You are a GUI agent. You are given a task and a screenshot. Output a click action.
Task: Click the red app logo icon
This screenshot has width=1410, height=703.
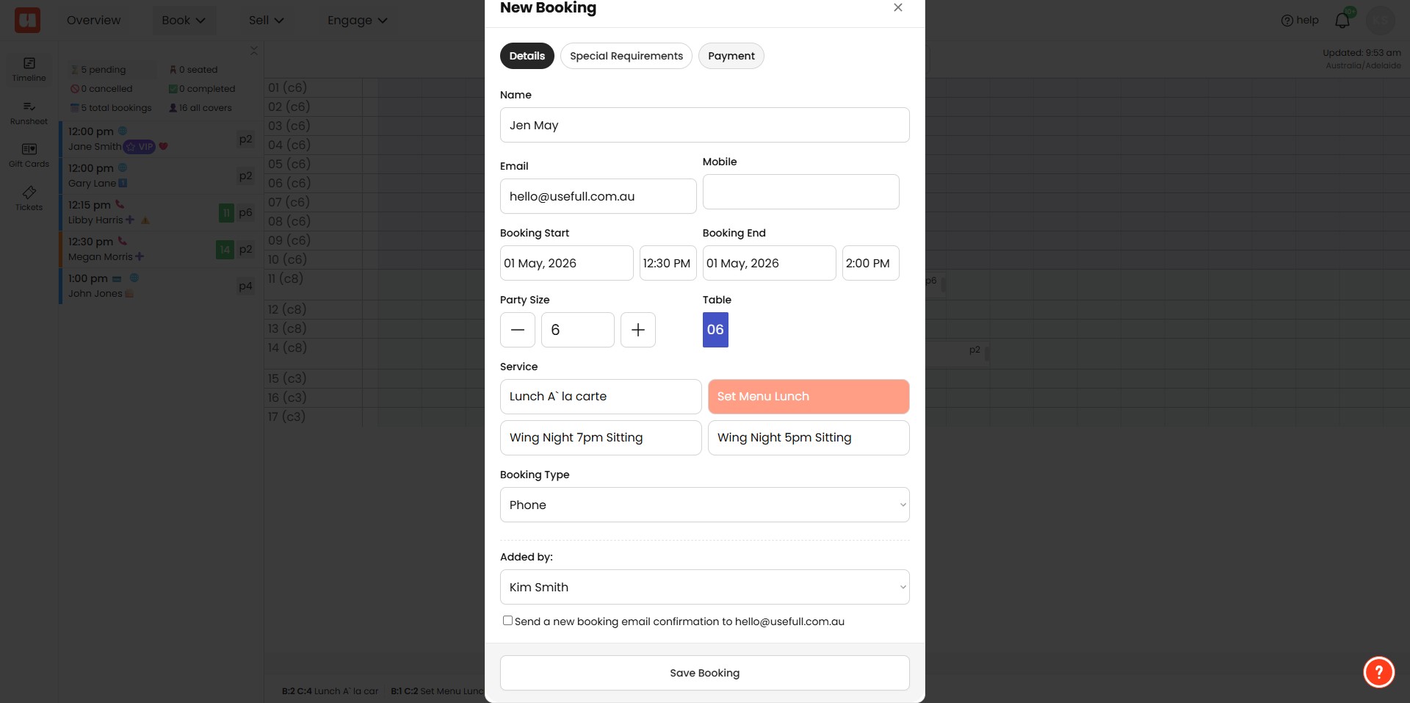click(27, 20)
